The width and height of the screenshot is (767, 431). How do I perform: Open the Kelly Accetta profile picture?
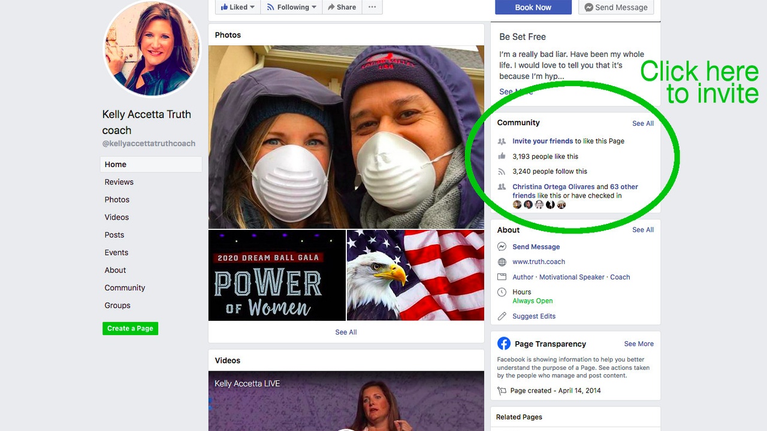tap(152, 48)
